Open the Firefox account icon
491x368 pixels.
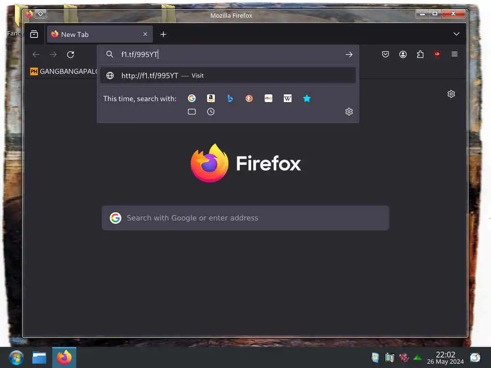tap(403, 55)
